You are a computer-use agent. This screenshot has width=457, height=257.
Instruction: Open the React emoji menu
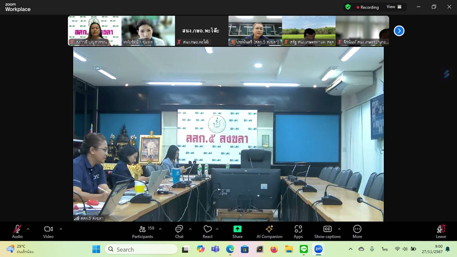coord(208,232)
